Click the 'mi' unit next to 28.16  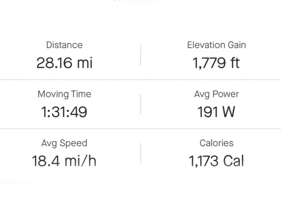(85, 63)
